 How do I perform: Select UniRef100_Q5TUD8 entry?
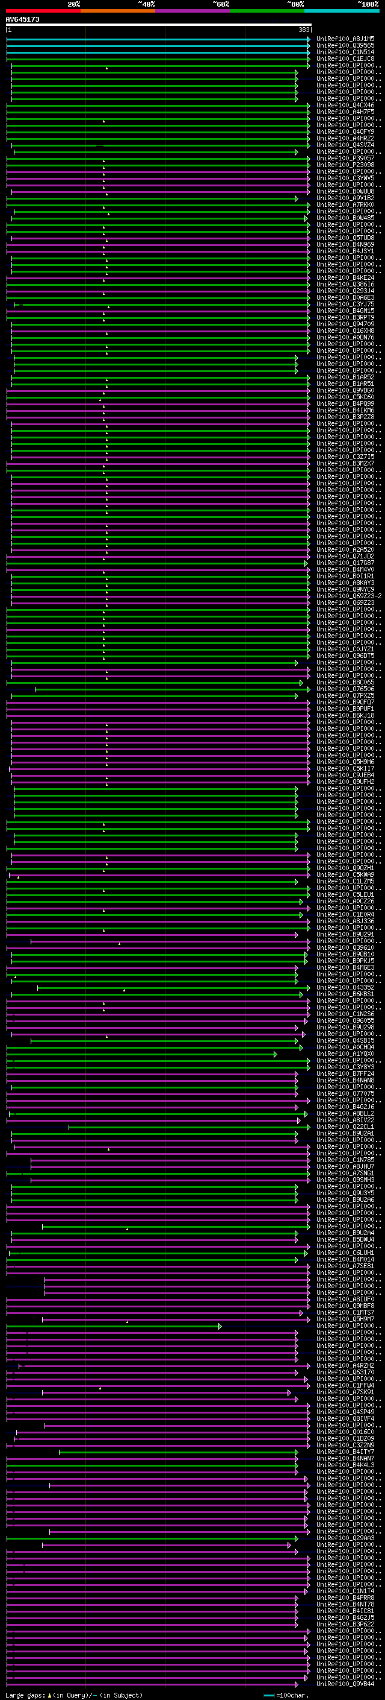pyautogui.click(x=345, y=238)
